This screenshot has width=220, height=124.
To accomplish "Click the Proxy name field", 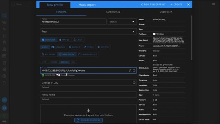I will coord(88,95).
